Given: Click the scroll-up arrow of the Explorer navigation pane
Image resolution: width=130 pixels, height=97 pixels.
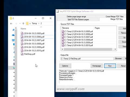Looking at the screenshot, I should [x=16, y=28].
